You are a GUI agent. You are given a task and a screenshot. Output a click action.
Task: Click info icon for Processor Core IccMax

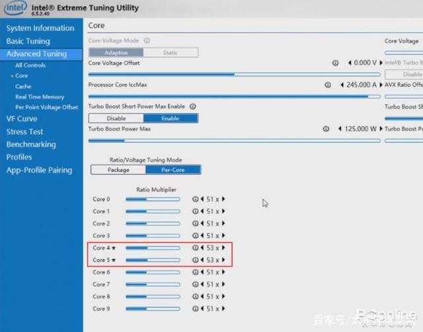click(328, 85)
